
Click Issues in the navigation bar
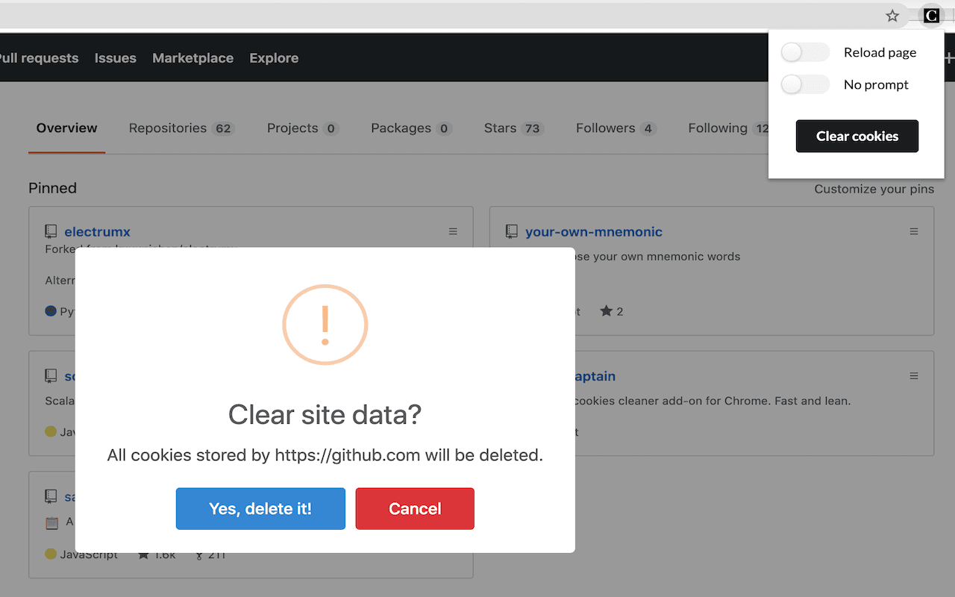(x=115, y=57)
